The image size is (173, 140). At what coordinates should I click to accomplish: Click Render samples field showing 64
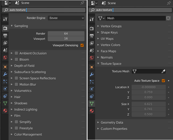[66, 34]
